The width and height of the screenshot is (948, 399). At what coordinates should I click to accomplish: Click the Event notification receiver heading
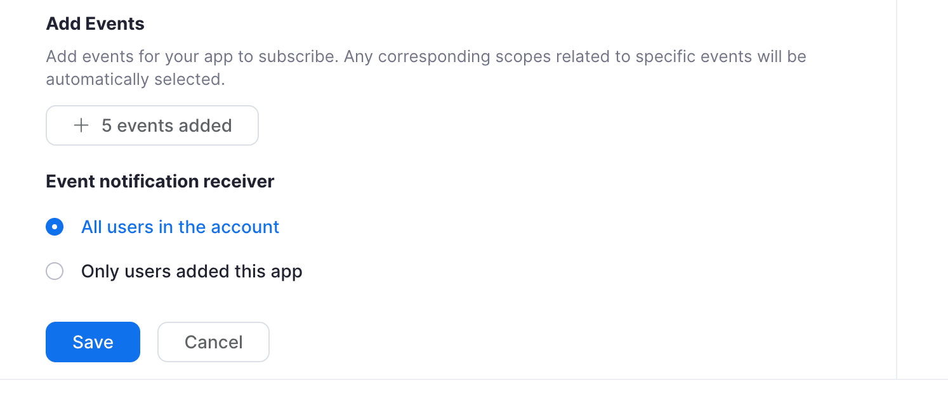point(160,182)
